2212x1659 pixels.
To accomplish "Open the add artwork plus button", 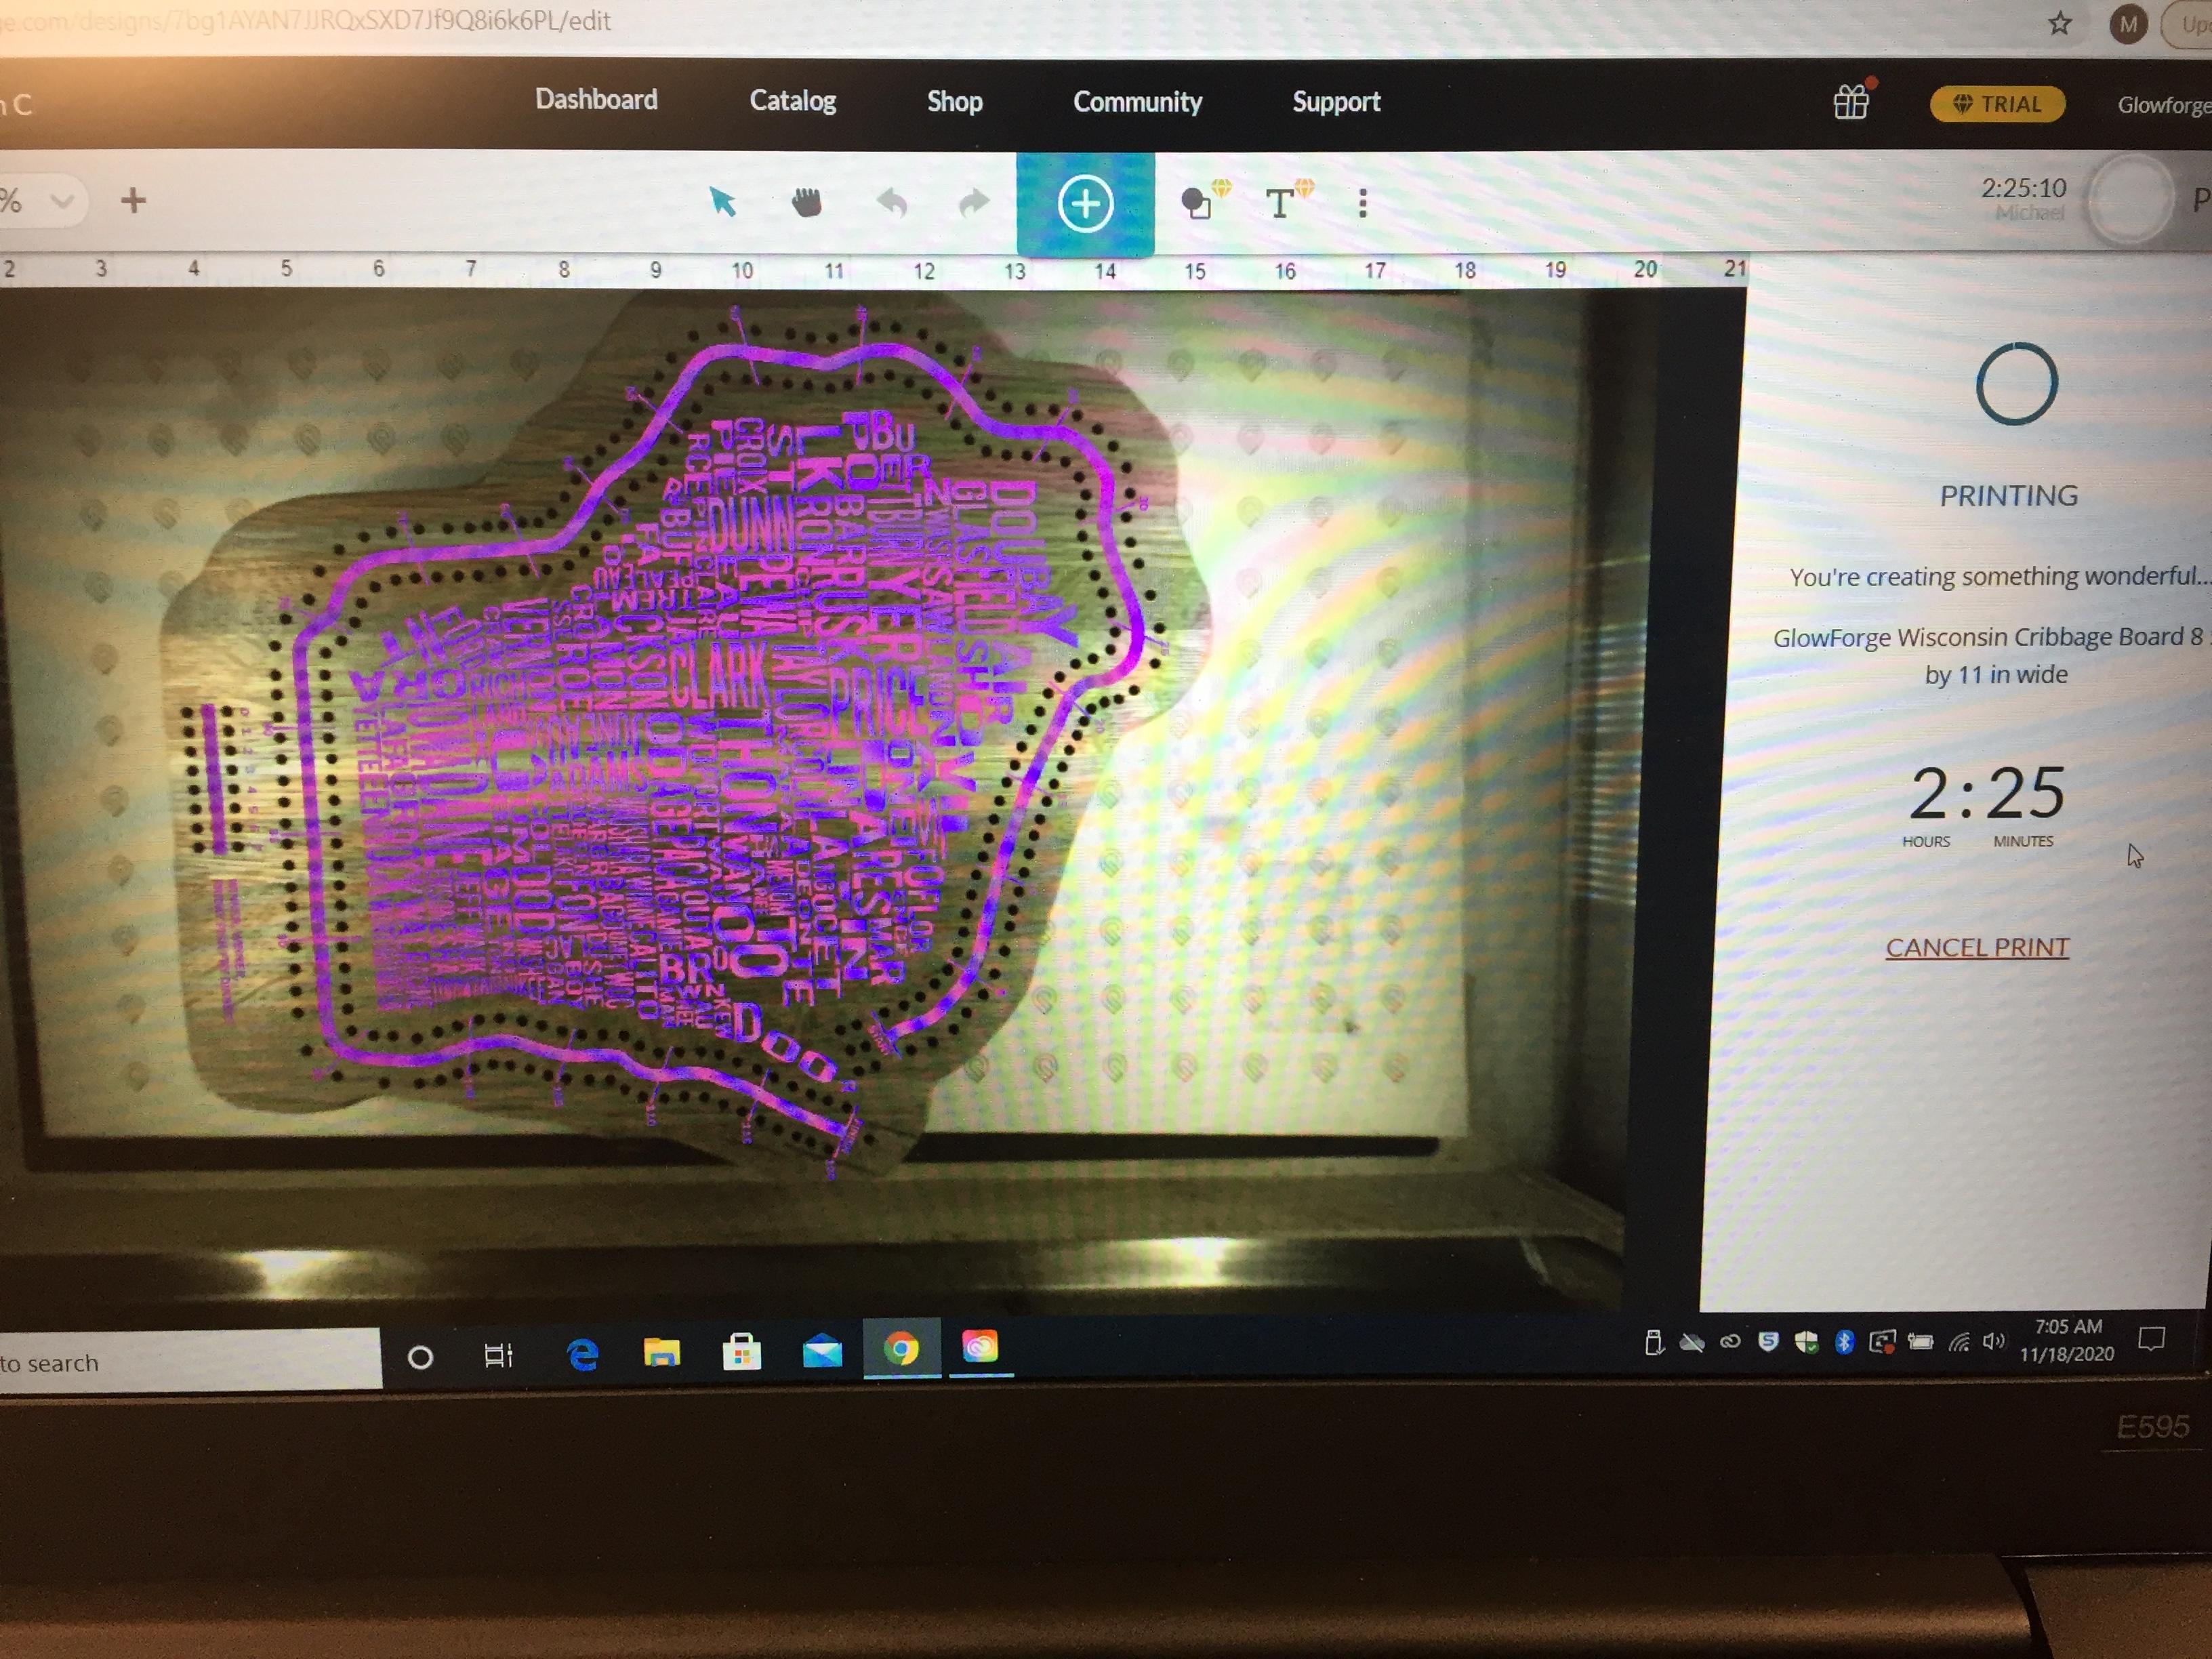I will point(1085,204).
